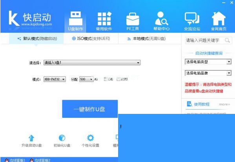Viewport: 235px width, 162px height.
Task: Click the 初始化U盘 icon
Action: 62,138
